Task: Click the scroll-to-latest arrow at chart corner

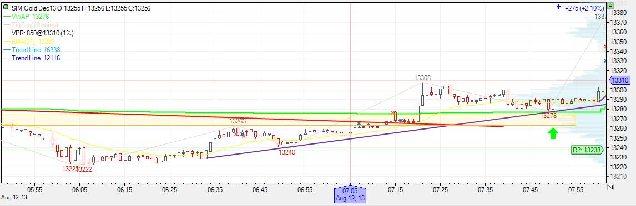Action: tap(610, 187)
